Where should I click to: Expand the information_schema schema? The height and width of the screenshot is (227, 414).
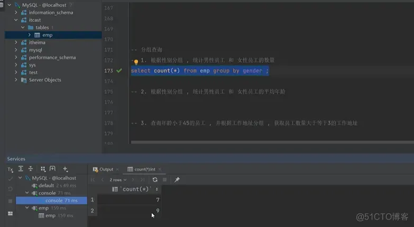(16, 12)
